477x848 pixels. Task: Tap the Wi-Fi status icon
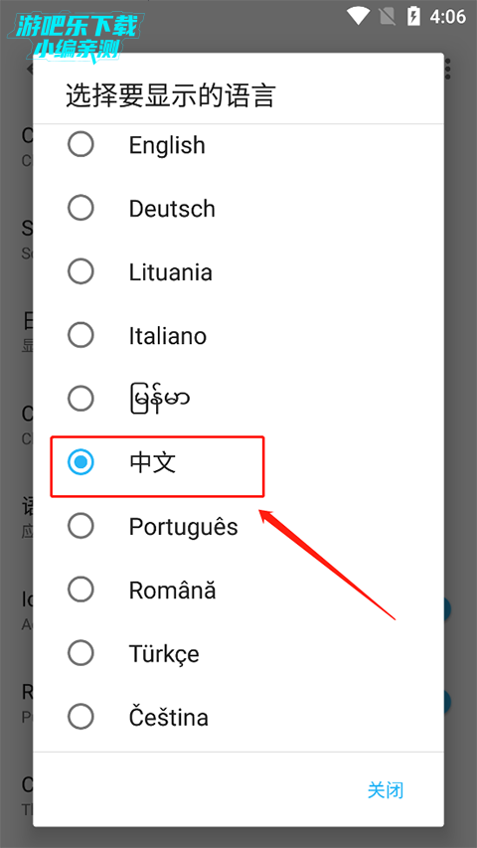point(358,16)
